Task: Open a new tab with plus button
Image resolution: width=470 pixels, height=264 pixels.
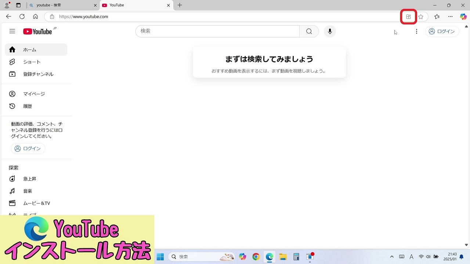Action: click(180, 5)
